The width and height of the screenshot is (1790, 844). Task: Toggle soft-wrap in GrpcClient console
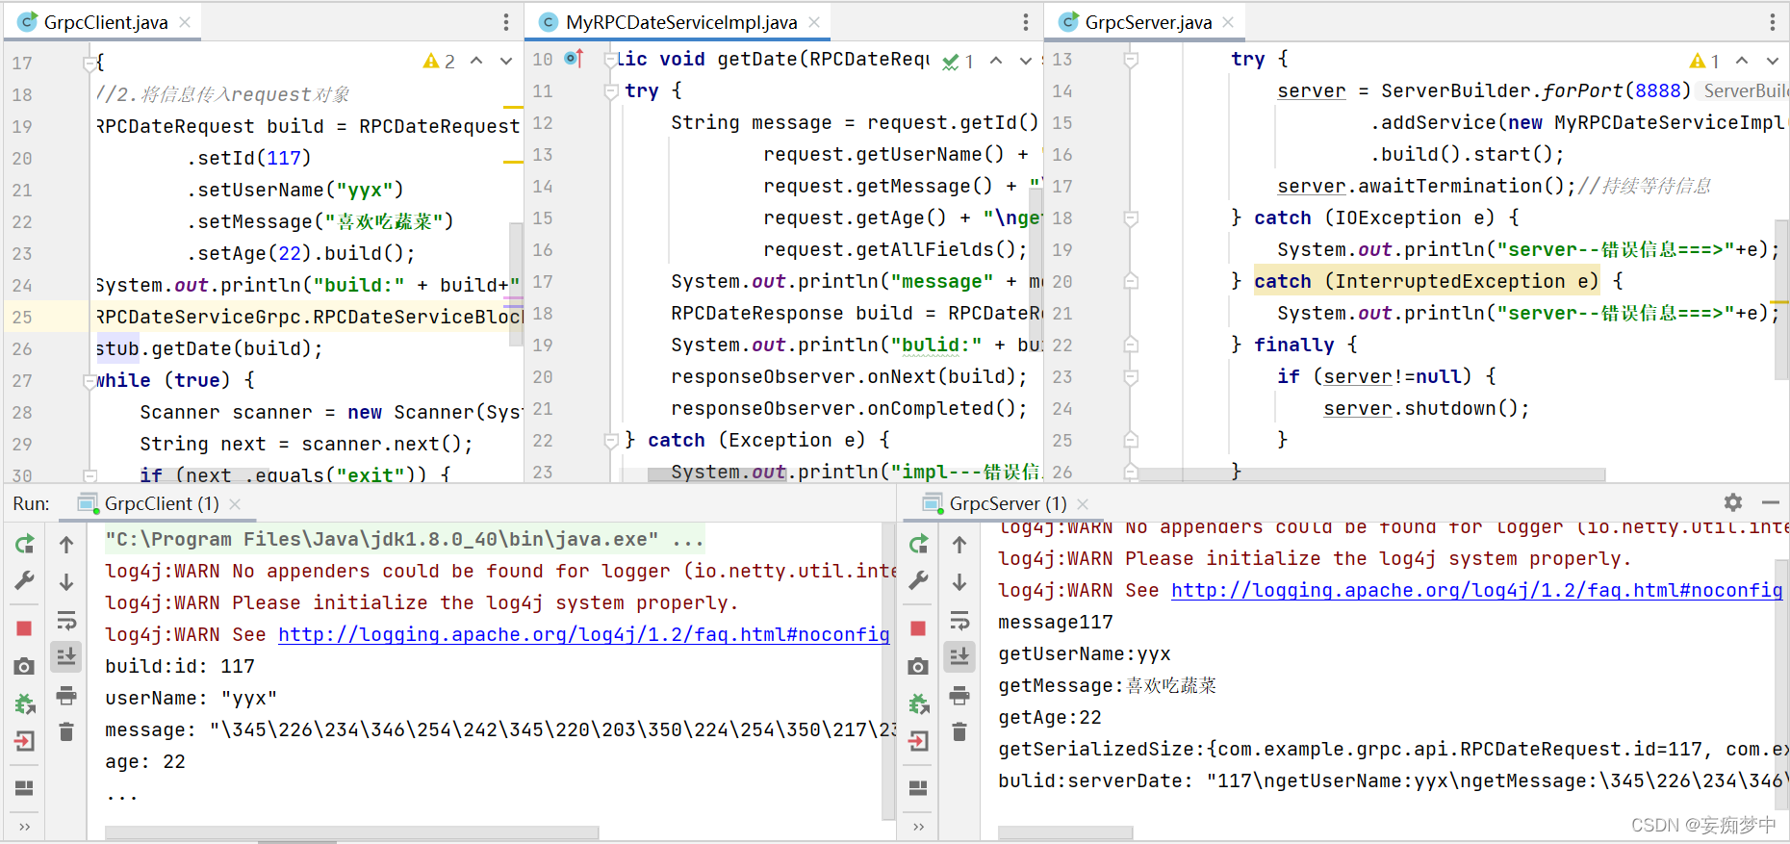tap(66, 620)
